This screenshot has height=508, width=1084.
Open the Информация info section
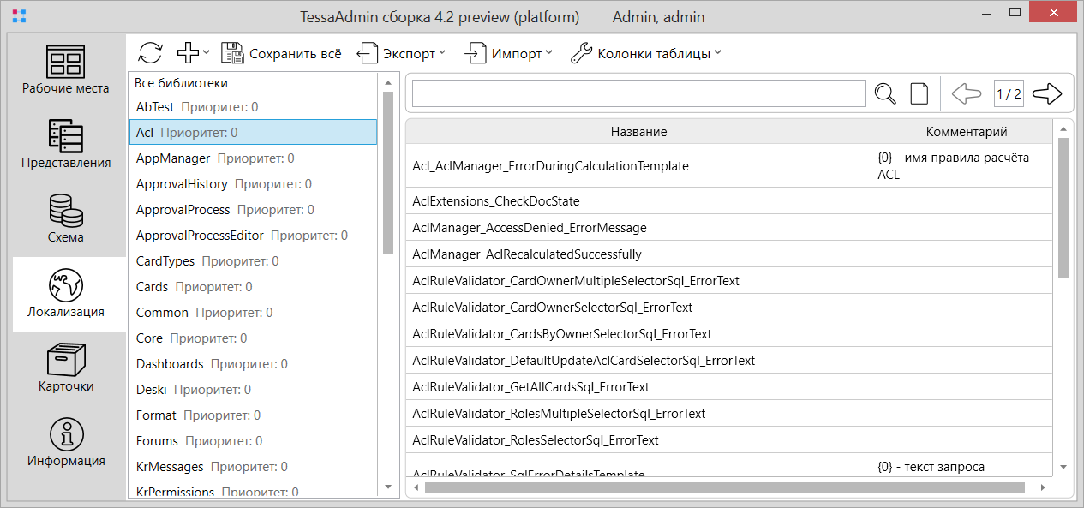pyautogui.click(x=66, y=443)
